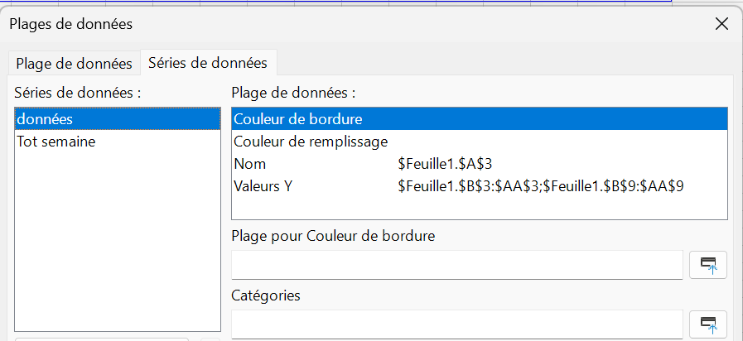Click empty space below Tot semaine in series list
The image size is (743, 341).
(118, 240)
